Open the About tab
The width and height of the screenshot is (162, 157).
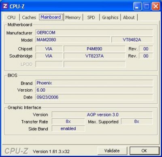pyautogui.click(x=129, y=17)
